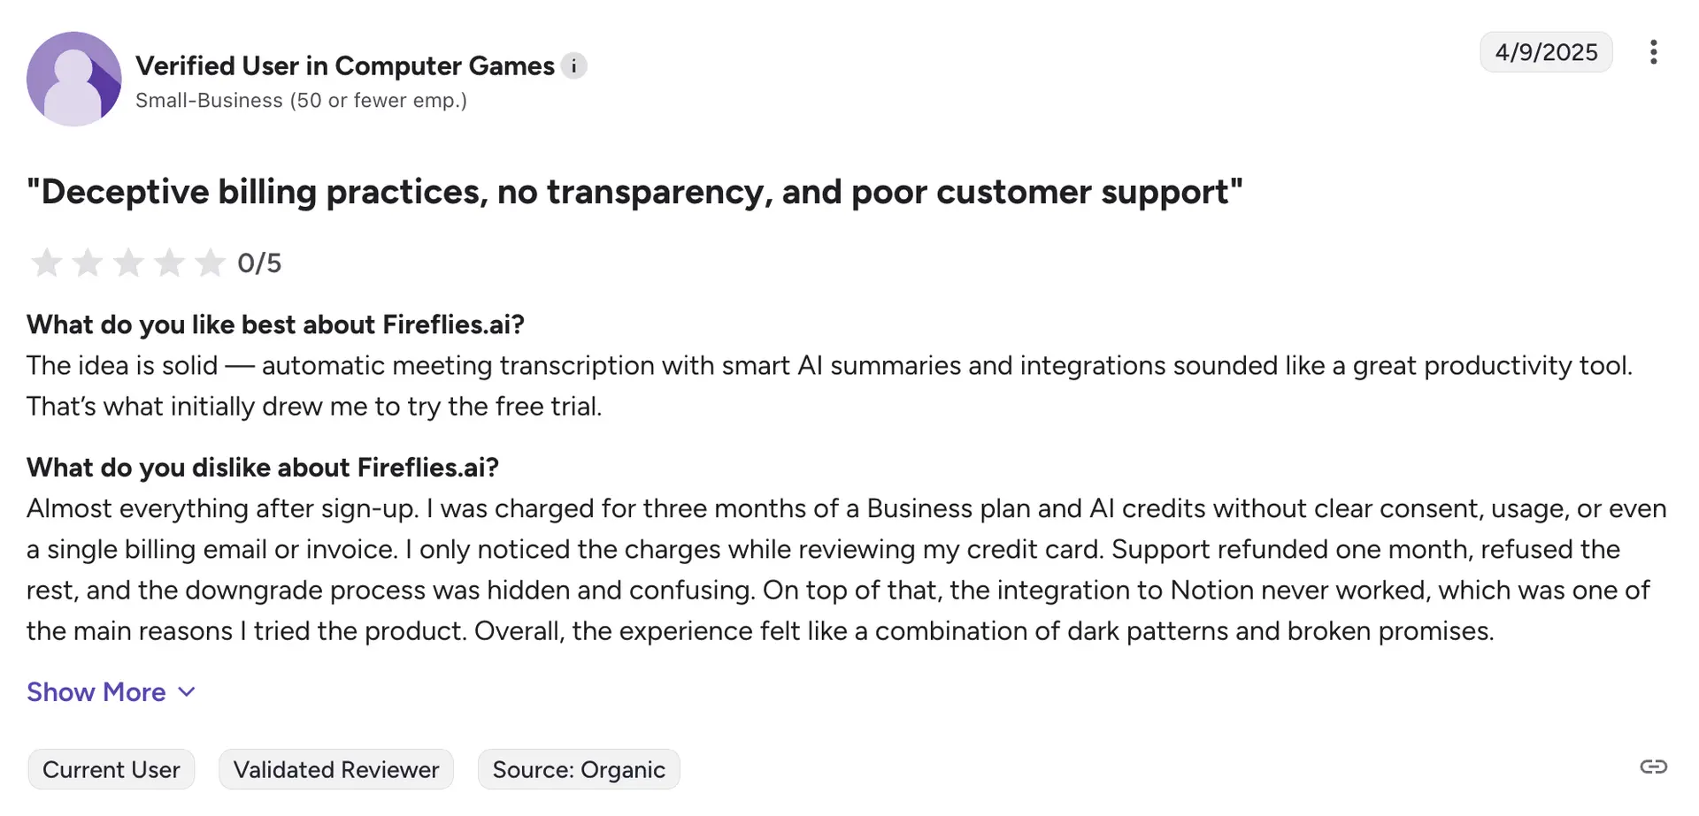Copy the review link using chain icon
This screenshot has width=1699, height=816.
[x=1653, y=766]
